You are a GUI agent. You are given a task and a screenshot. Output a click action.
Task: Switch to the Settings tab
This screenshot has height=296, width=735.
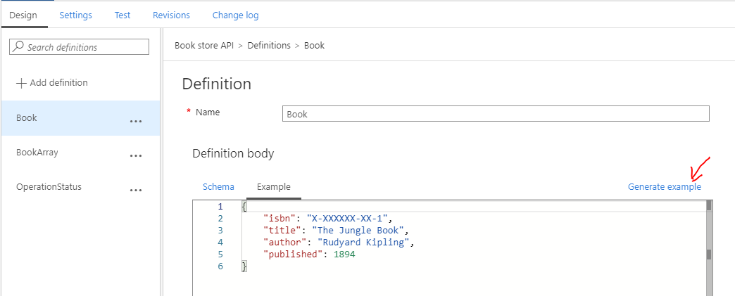[75, 15]
